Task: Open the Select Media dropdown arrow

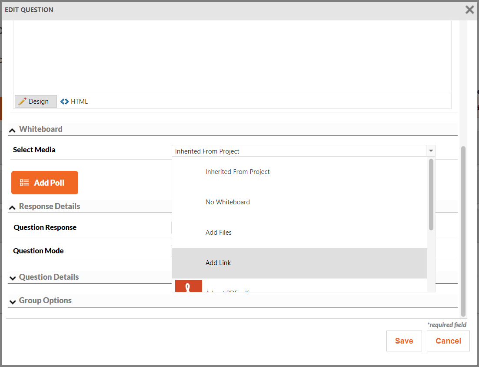Action: [x=431, y=151]
